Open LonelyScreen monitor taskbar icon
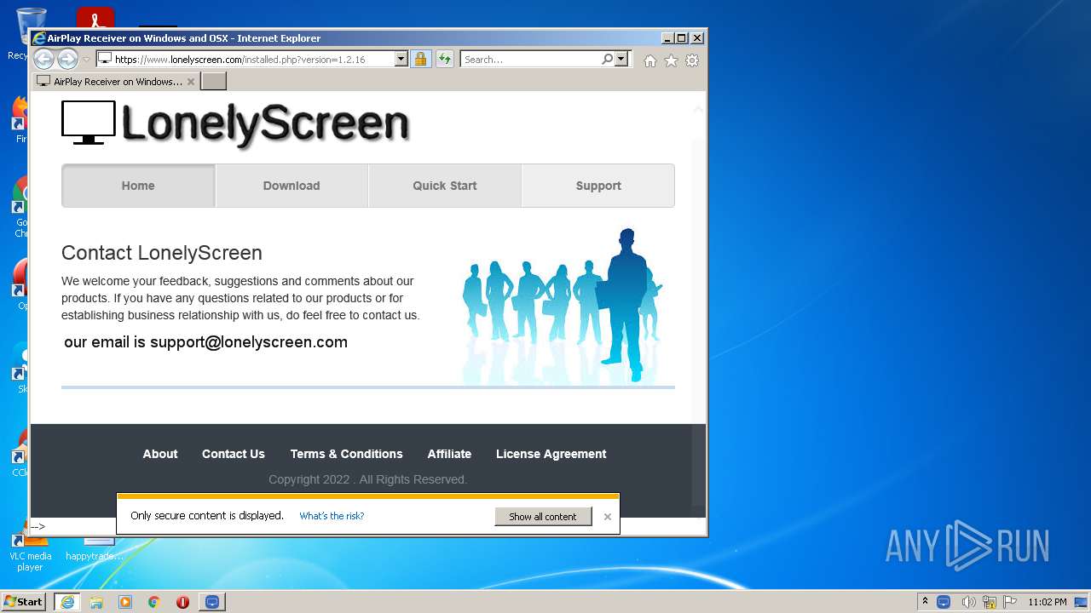 point(212,602)
